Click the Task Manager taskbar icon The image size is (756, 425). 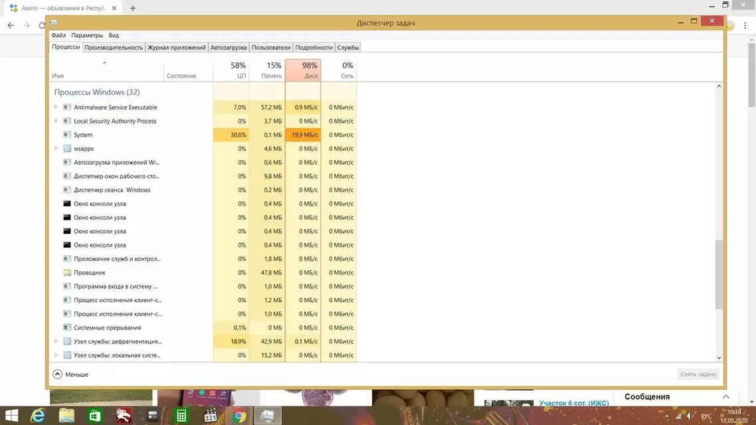(x=268, y=415)
